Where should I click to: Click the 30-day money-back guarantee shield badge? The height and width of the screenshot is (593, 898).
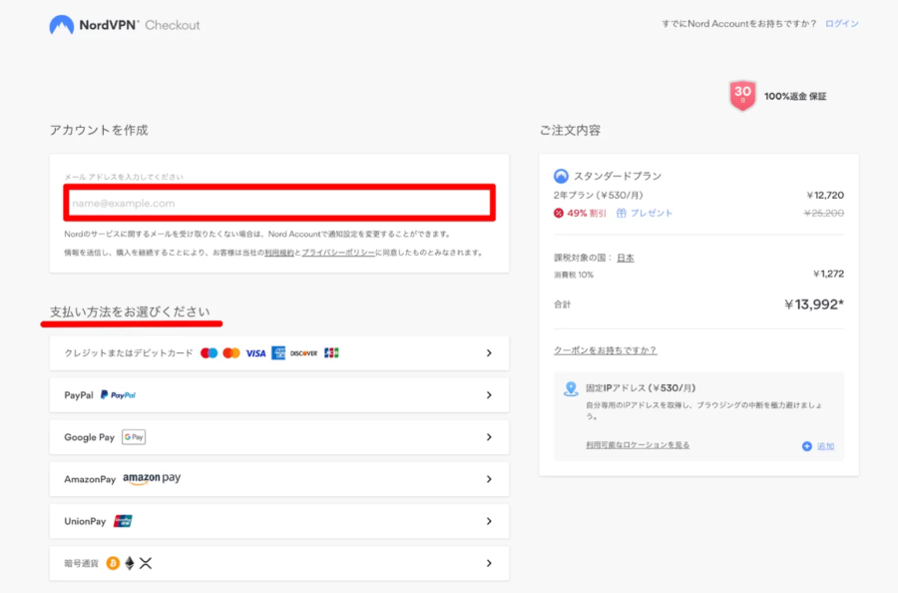coord(742,95)
